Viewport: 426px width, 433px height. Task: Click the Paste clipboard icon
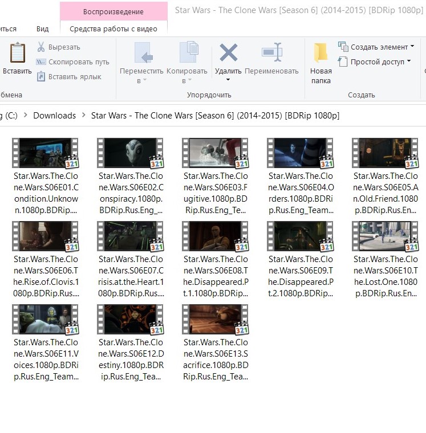[x=18, y=52]
